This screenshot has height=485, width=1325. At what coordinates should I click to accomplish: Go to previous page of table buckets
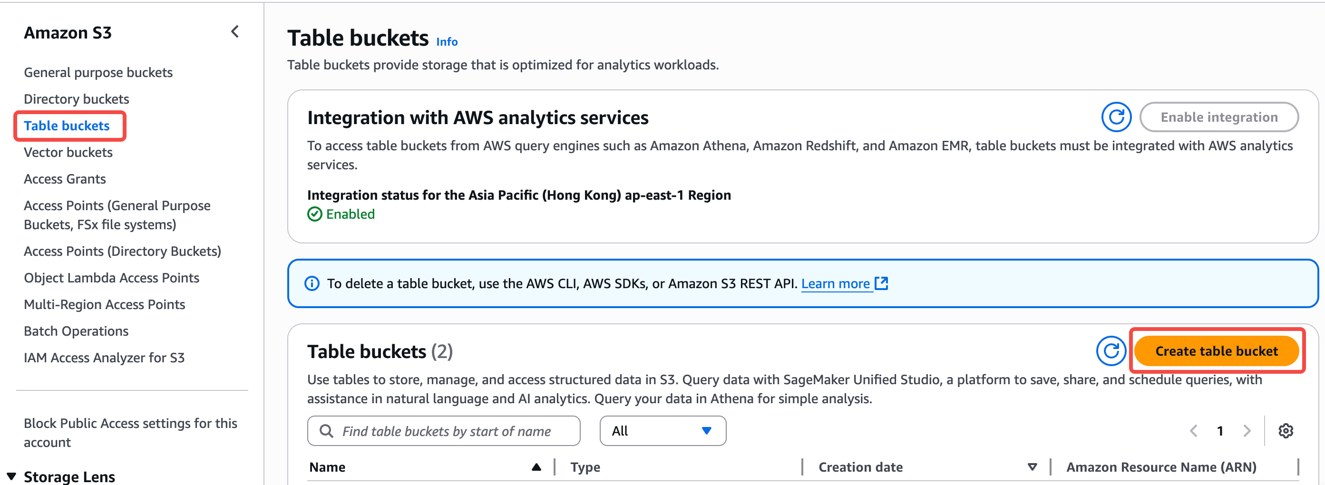click(x=1193, y=430)
